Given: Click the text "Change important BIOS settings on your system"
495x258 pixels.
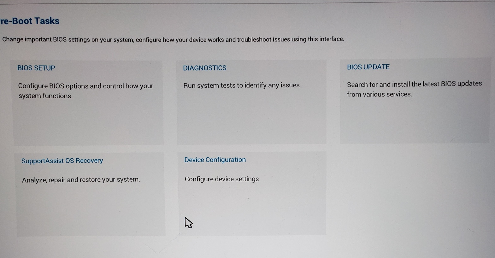Looking at the screenshot, I should tap(68, 40).
